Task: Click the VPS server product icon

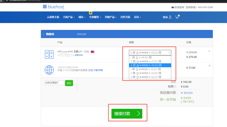Action: [49, 54]
